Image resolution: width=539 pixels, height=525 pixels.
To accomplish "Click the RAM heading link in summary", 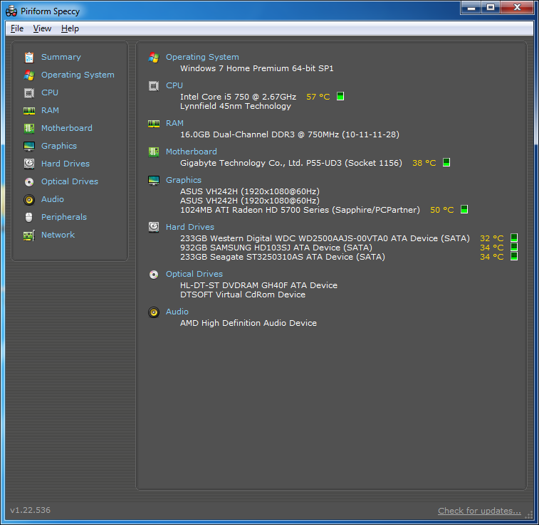I will click(174, 123).
